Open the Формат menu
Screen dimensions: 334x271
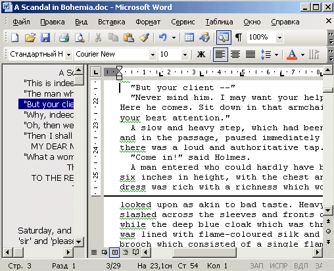click(x=148, y=22)
